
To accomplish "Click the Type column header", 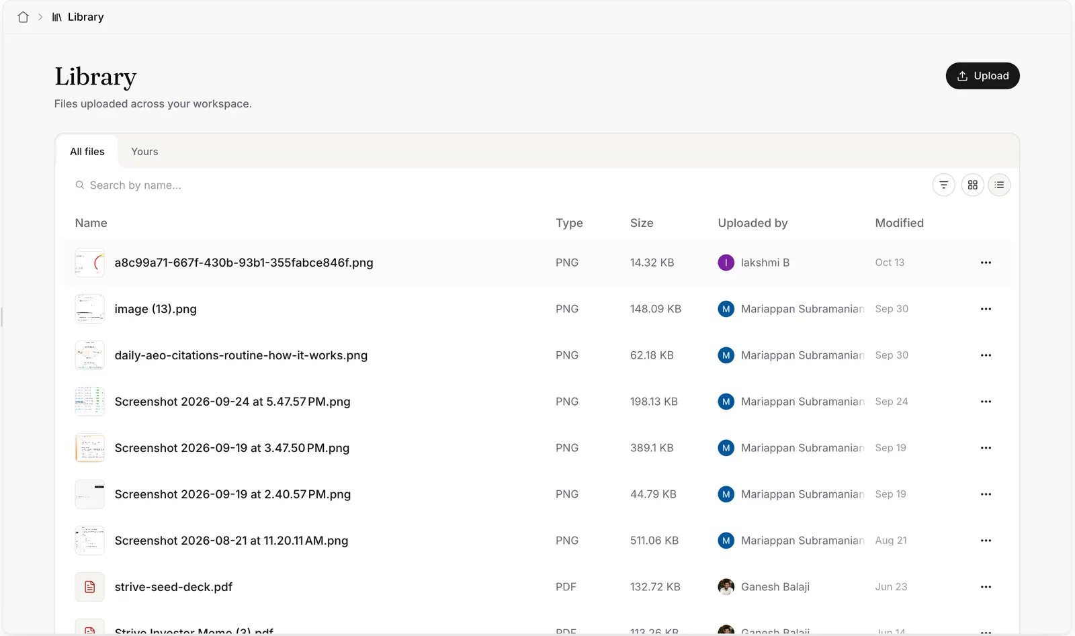I will [x=569, y=223].
